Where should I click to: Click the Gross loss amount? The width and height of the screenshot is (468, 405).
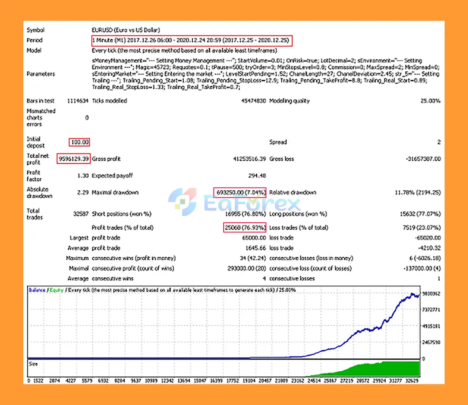pyautogui.click(x=423, y=159)
